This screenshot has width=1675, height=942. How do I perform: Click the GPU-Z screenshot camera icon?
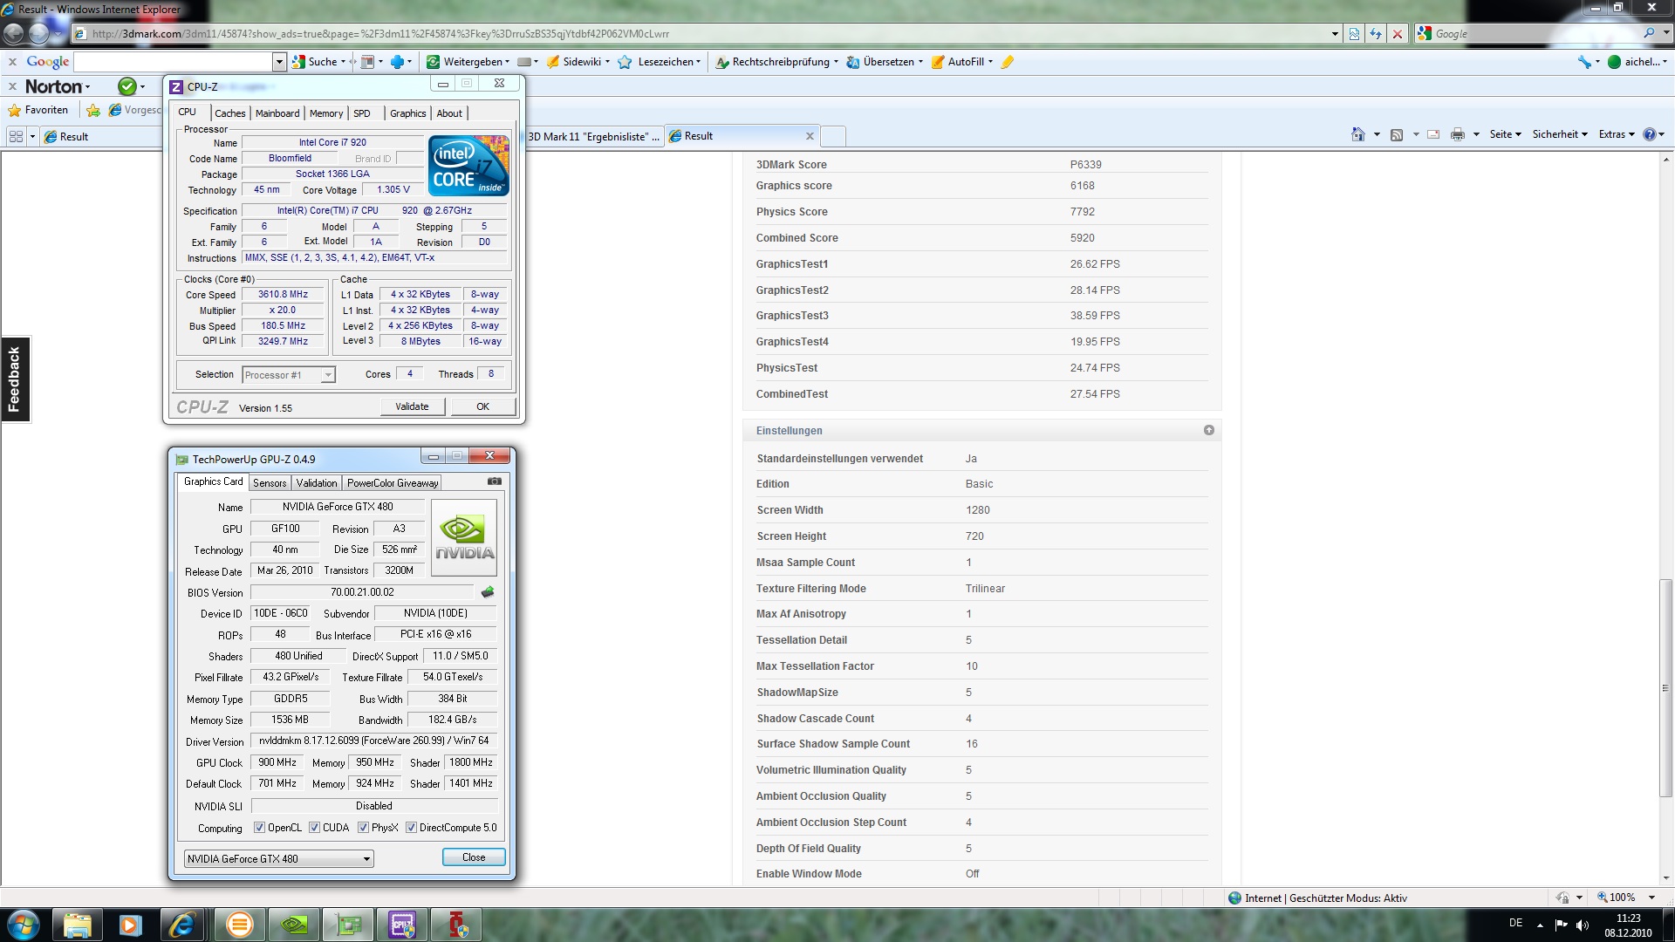point(495,481)
